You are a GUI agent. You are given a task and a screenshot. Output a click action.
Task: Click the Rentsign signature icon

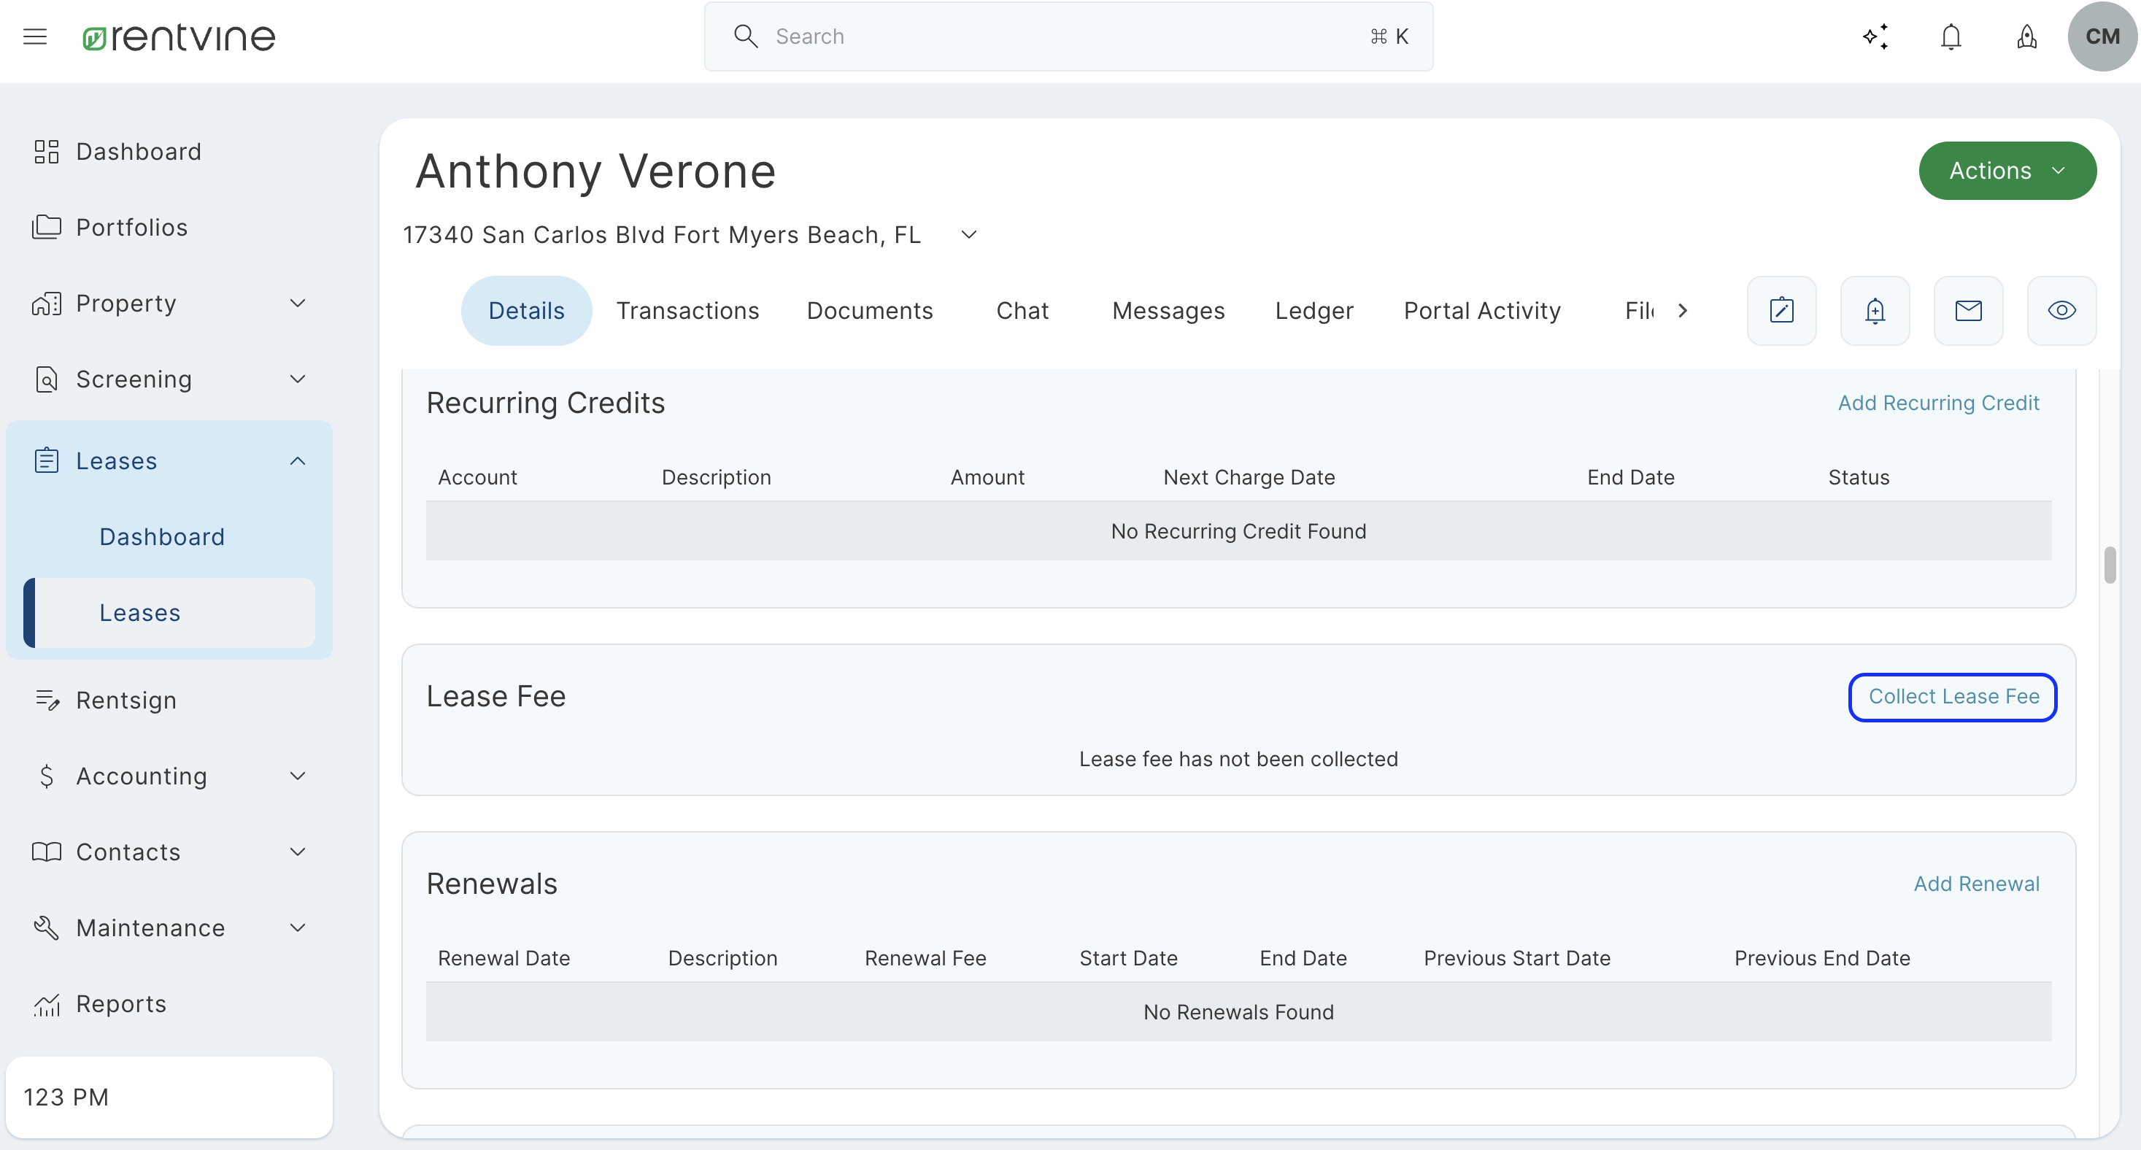pyautogui.click(x=47, y=701)
